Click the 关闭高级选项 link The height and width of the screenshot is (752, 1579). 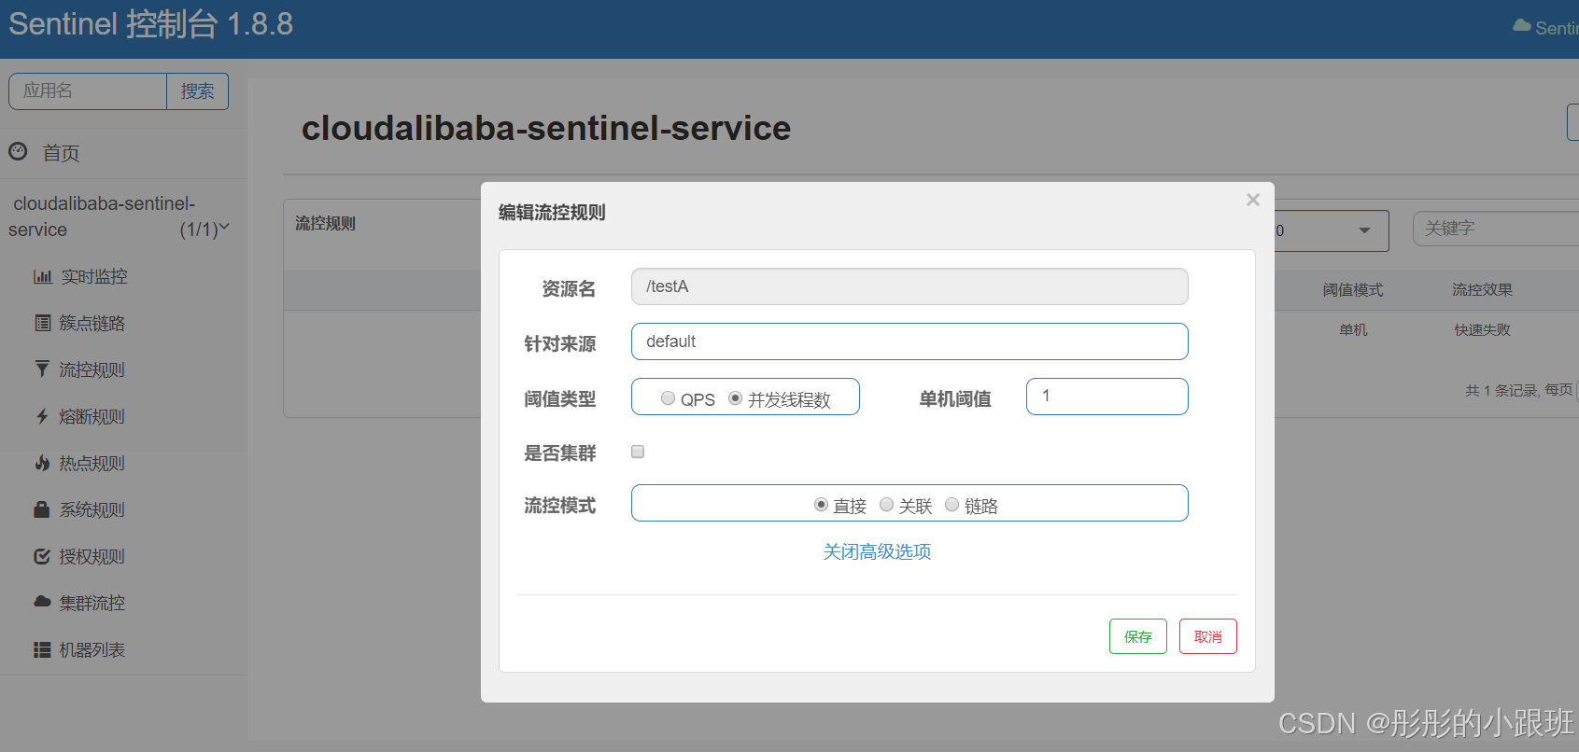pos(877,551)
